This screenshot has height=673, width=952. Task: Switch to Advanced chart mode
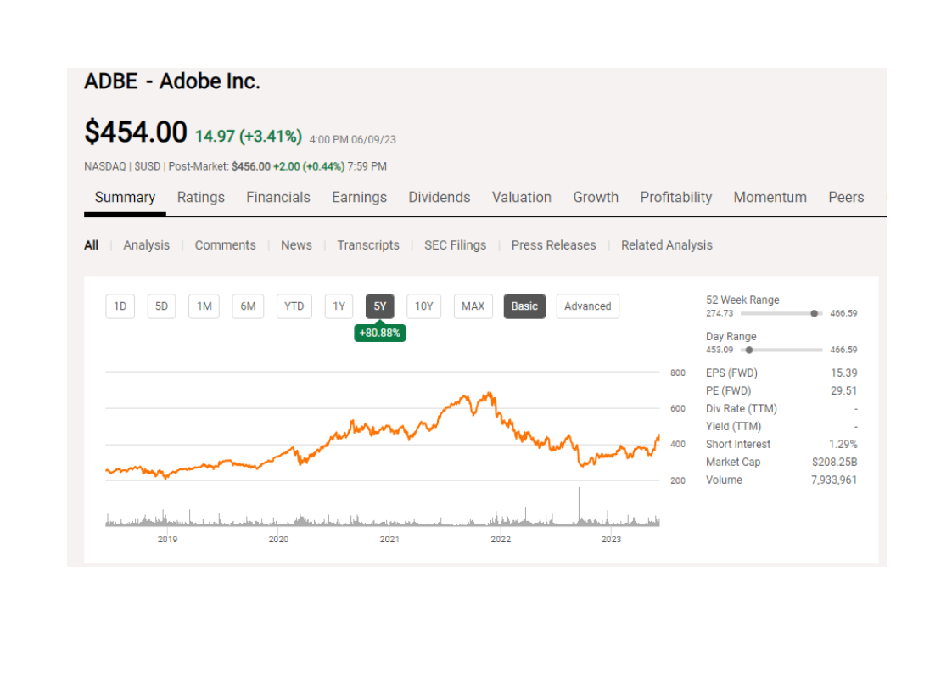tap(588, 306)
